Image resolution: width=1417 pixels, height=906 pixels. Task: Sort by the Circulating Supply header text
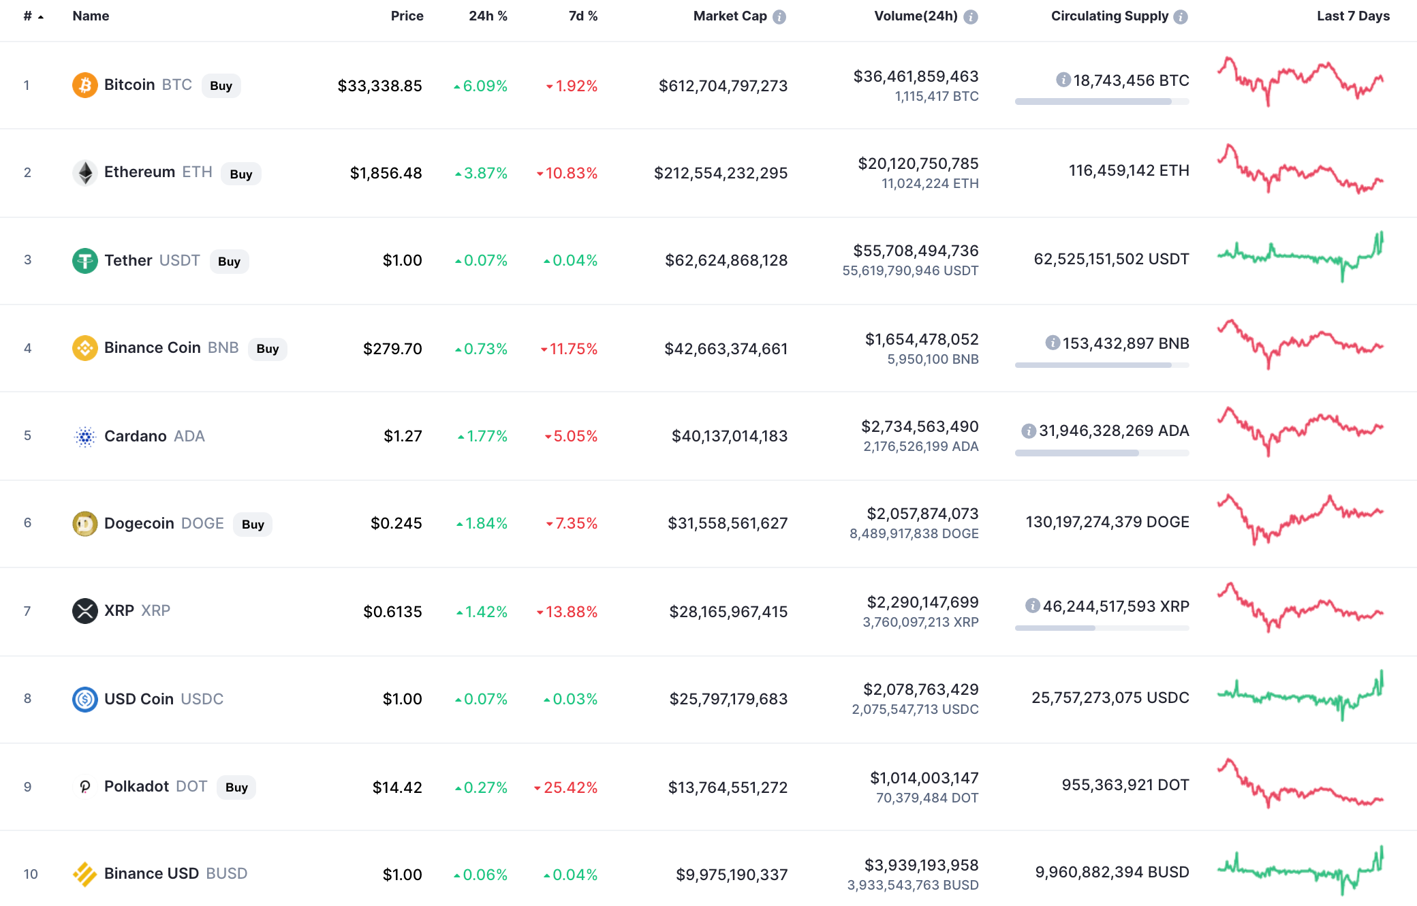(1109, 16)
